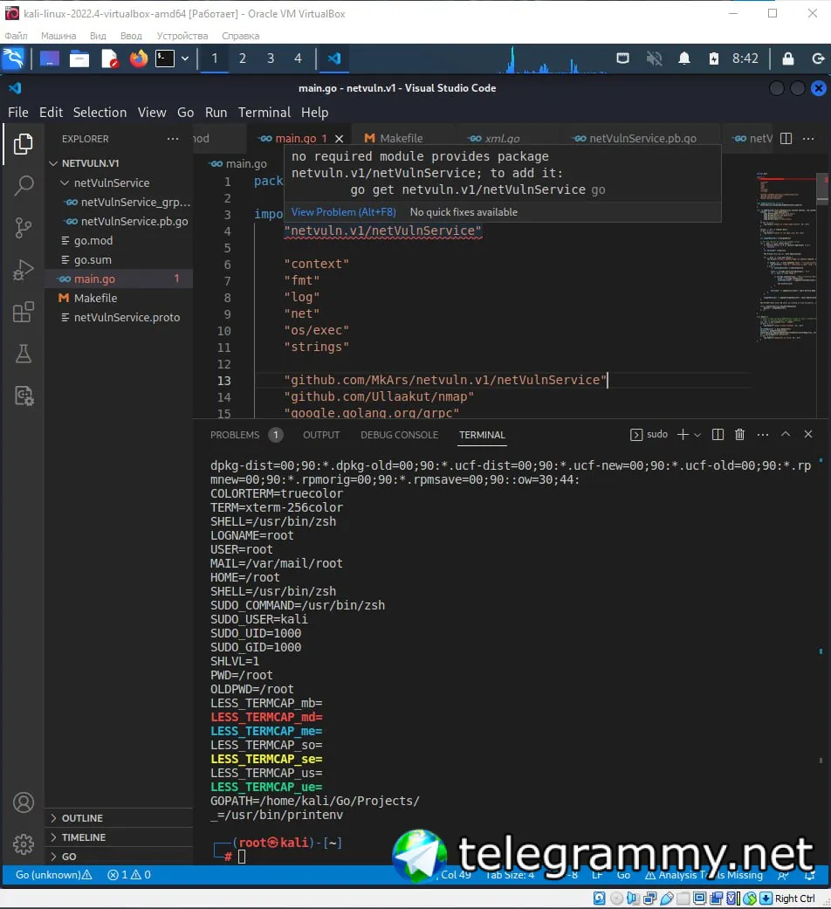This screenshot has height=909, width=831.
Task: Open Makefile in explorer tree
Action: click(x=119, y=298)
